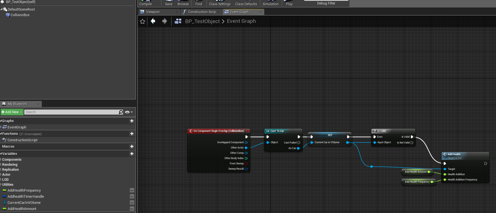
Task: Click the BP_TestObject breadcrumb link
Action: pyautogui.click(x=202, y=21)
